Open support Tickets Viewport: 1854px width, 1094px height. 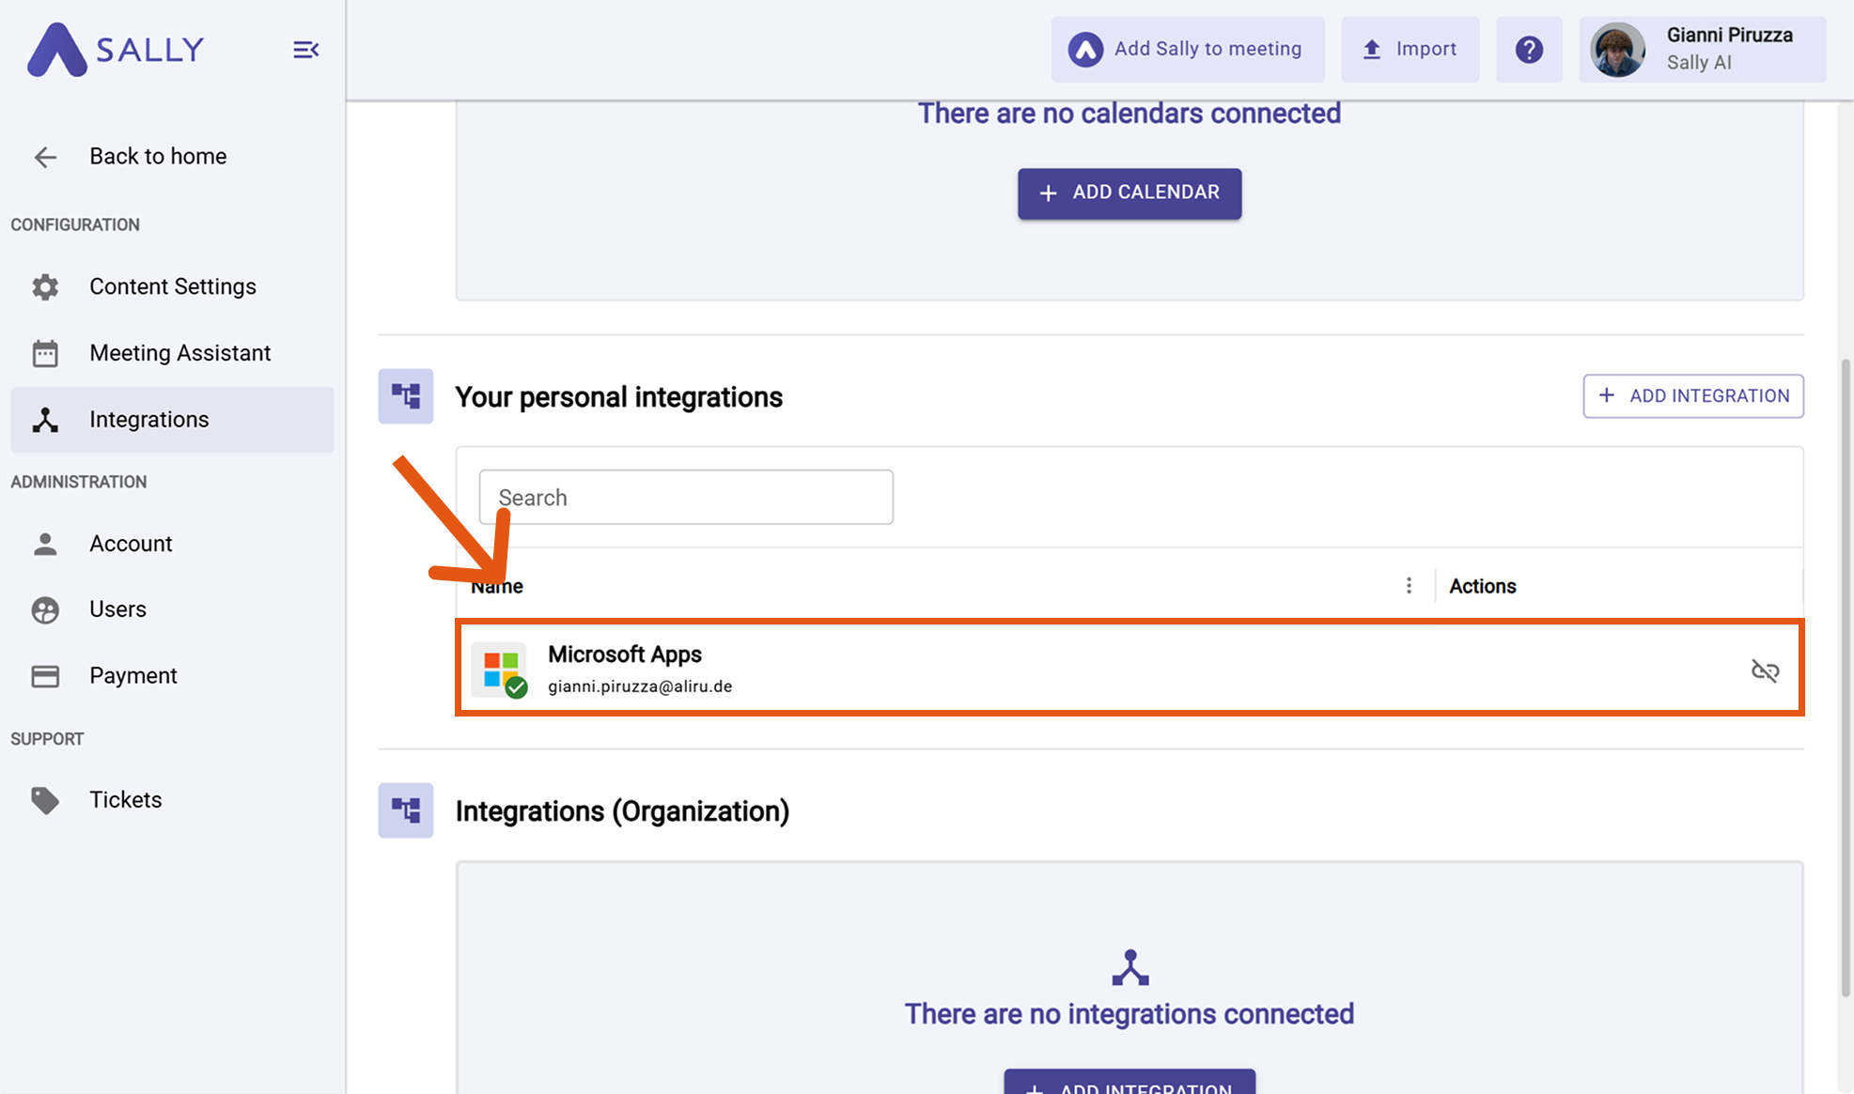pos(125,800)
